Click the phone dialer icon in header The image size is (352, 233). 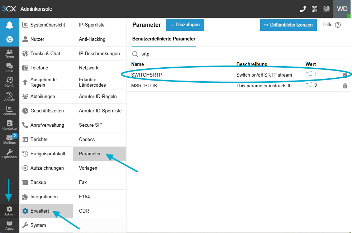click(x=303, y=9)
